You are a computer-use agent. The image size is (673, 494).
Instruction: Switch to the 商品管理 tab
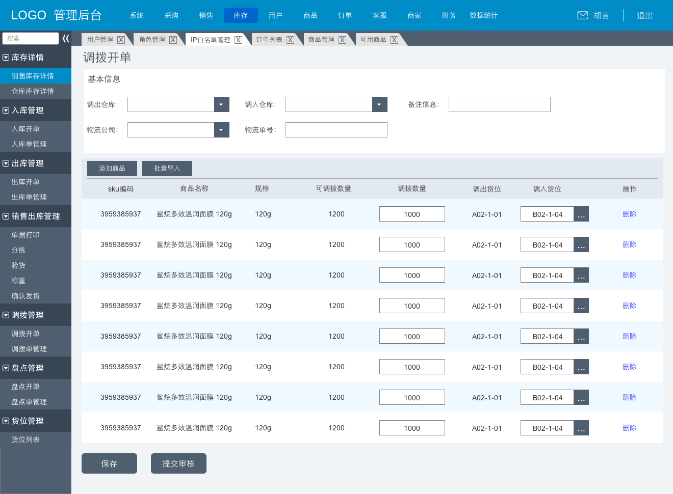pos(321,40)
